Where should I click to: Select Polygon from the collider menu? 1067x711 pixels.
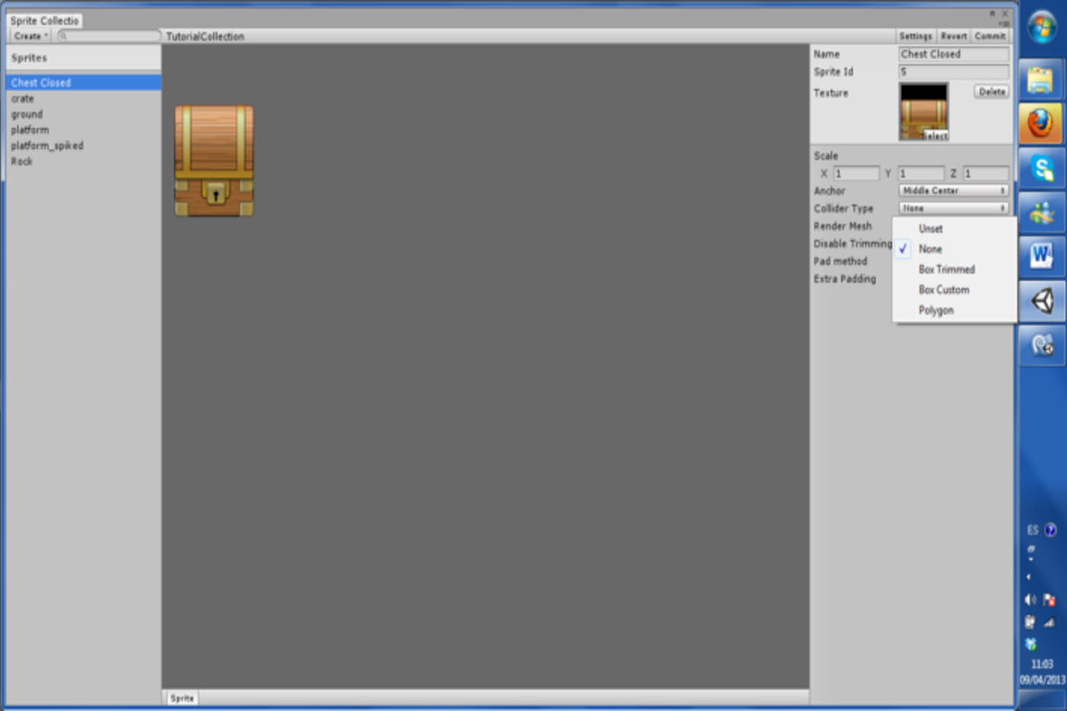pyautogui.click(x=934, y=310)
